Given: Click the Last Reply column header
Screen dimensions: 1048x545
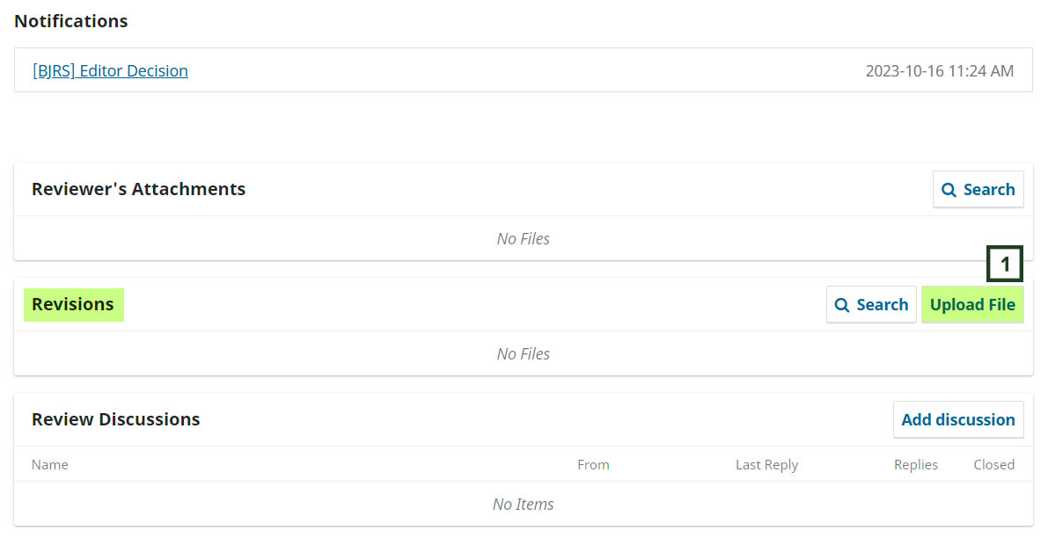Looking at the screenshot, I should (x=766, y=465).
